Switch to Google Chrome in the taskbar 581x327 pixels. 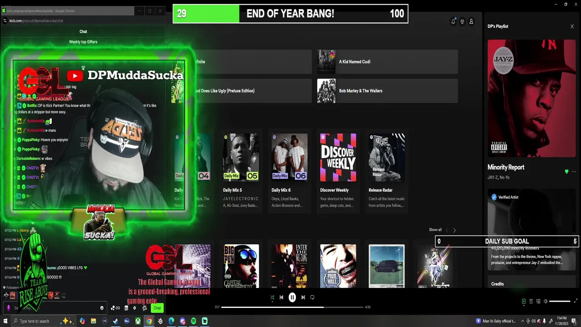[149, 321]
